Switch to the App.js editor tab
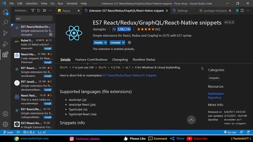This screenshot has height=142, width=253. pos(69,11)
